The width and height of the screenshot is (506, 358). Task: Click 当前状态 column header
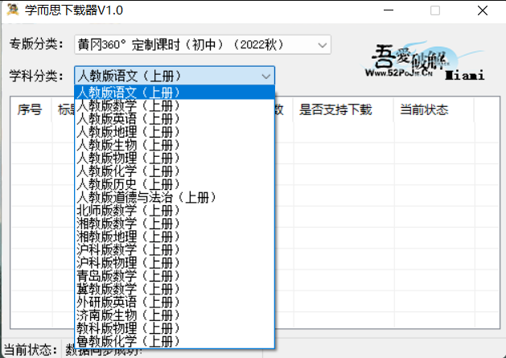434,109
